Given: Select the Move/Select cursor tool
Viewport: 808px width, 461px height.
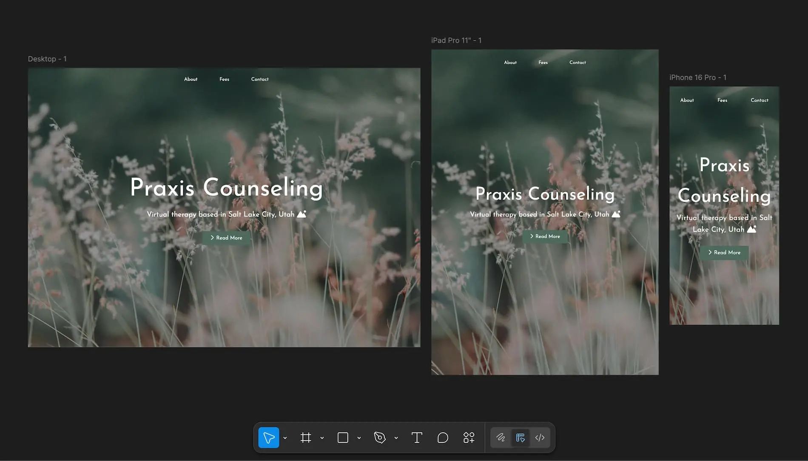Looking at the screenshot, I should tap(268, 437).
